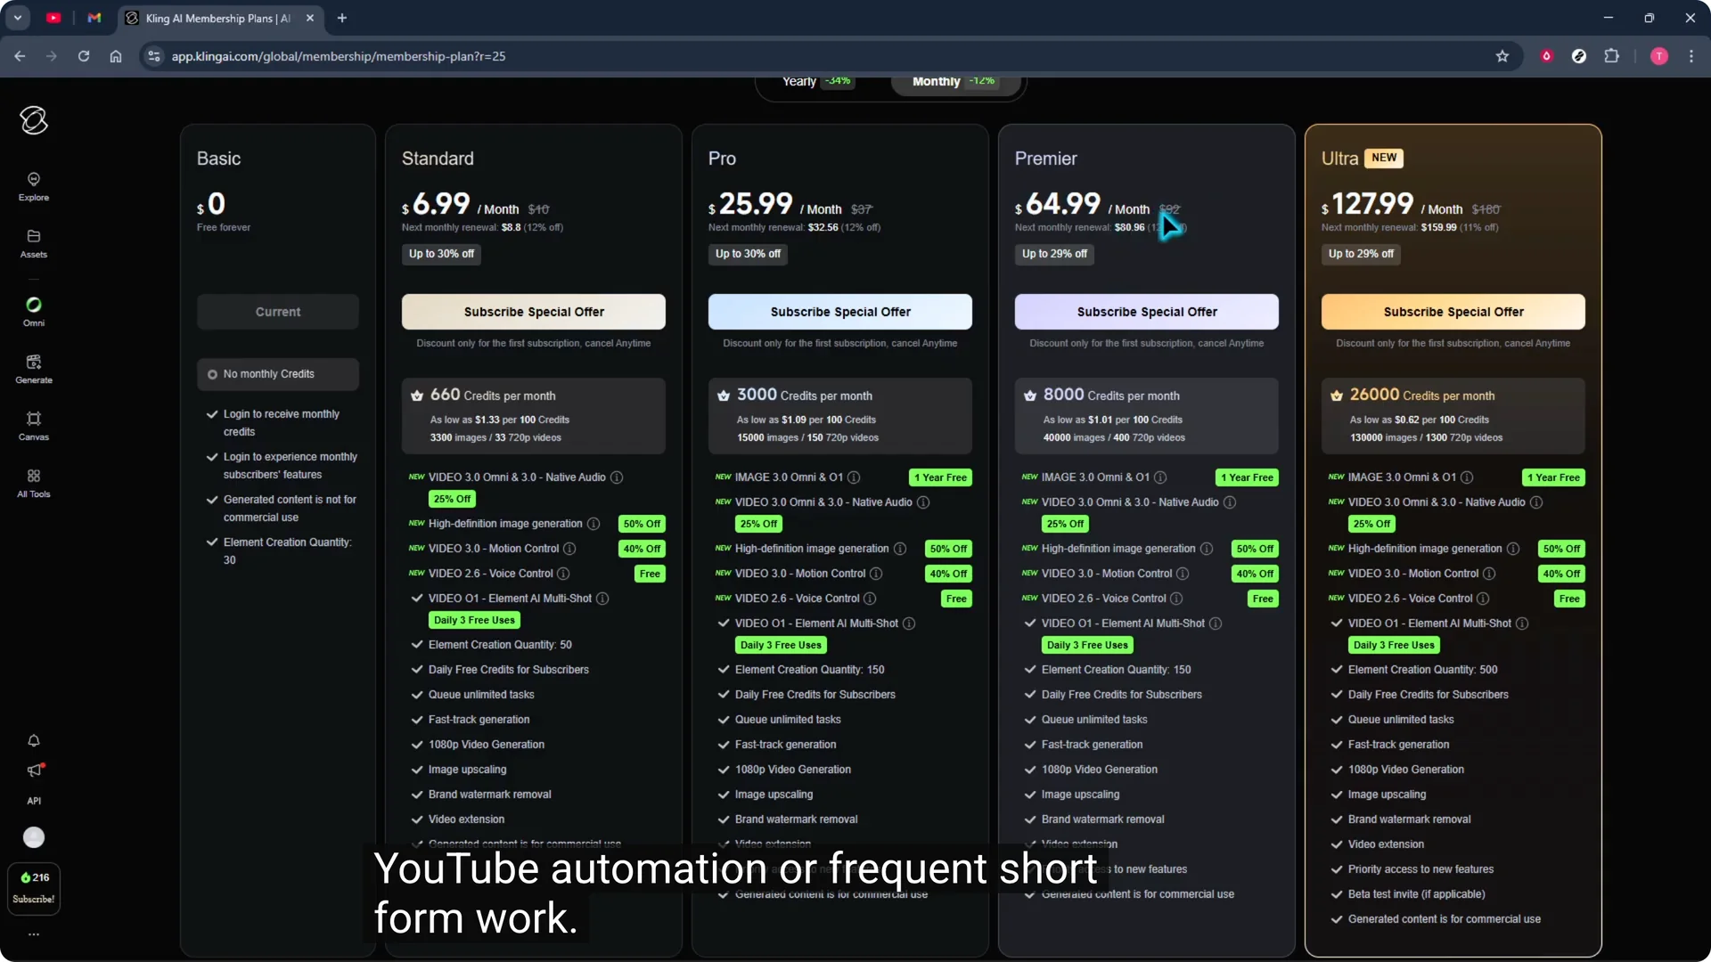Viewport: 1711px width, 962px height.
Task: Open Assets in the sidebar
Action: click(x=34, y=244)
